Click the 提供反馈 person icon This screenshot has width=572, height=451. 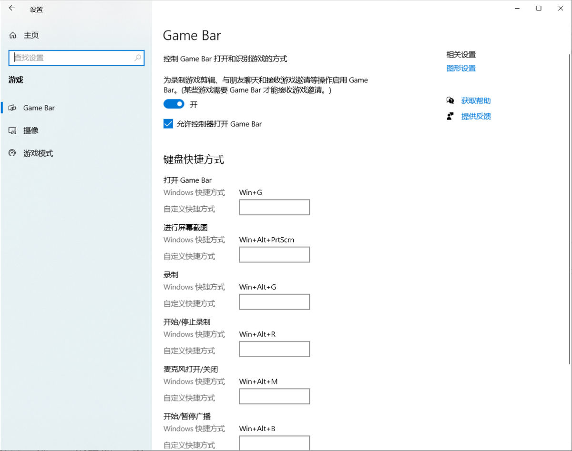point(450,116)
